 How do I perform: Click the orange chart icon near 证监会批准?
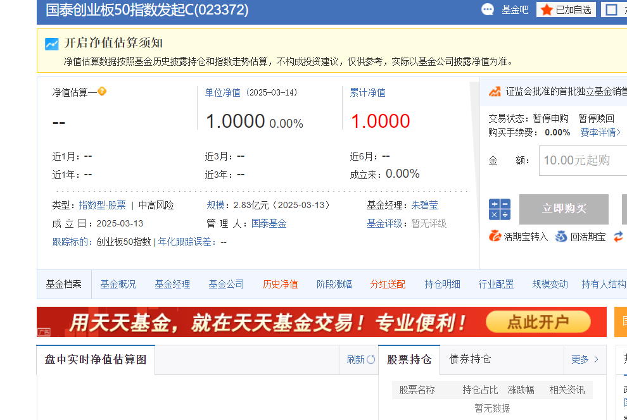tap(495, 92)
